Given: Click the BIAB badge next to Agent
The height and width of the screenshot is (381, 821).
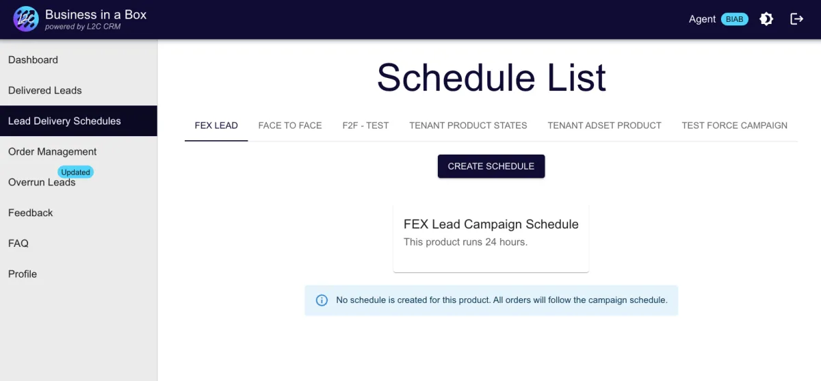Looking at the screenshot, I should click(735, 19).
